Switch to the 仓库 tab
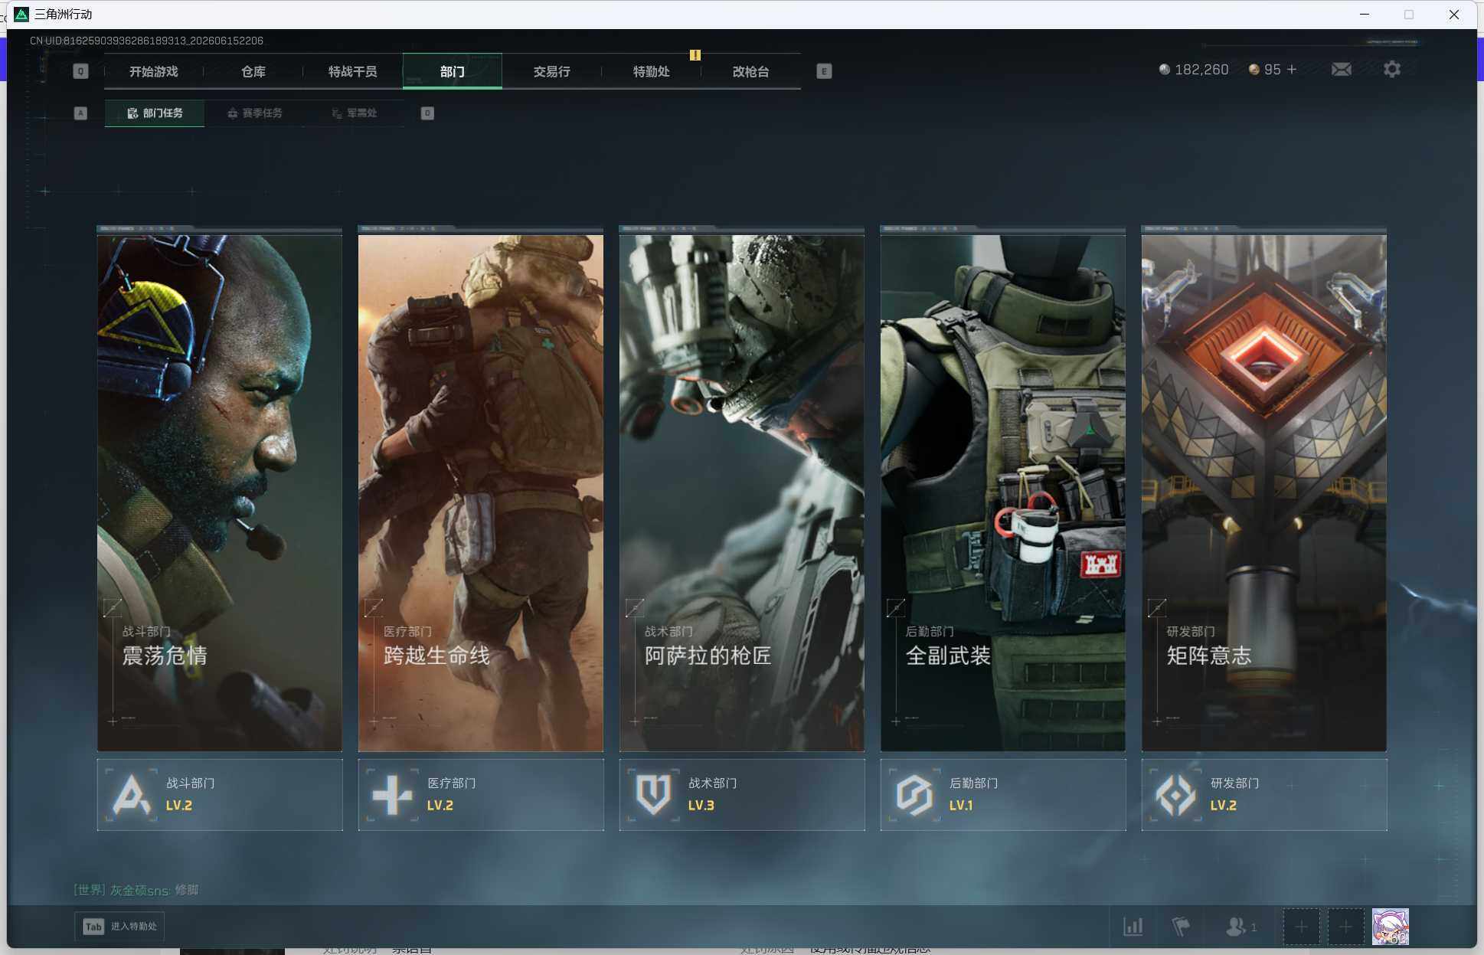1484x955 pixels. point(253,71)
